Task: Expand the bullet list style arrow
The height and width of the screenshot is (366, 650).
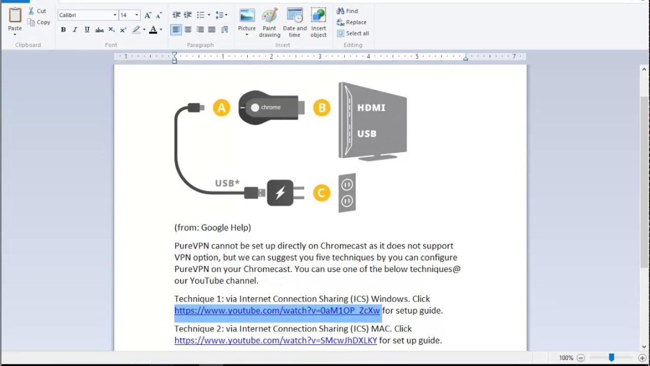Action: pos(209,15)
